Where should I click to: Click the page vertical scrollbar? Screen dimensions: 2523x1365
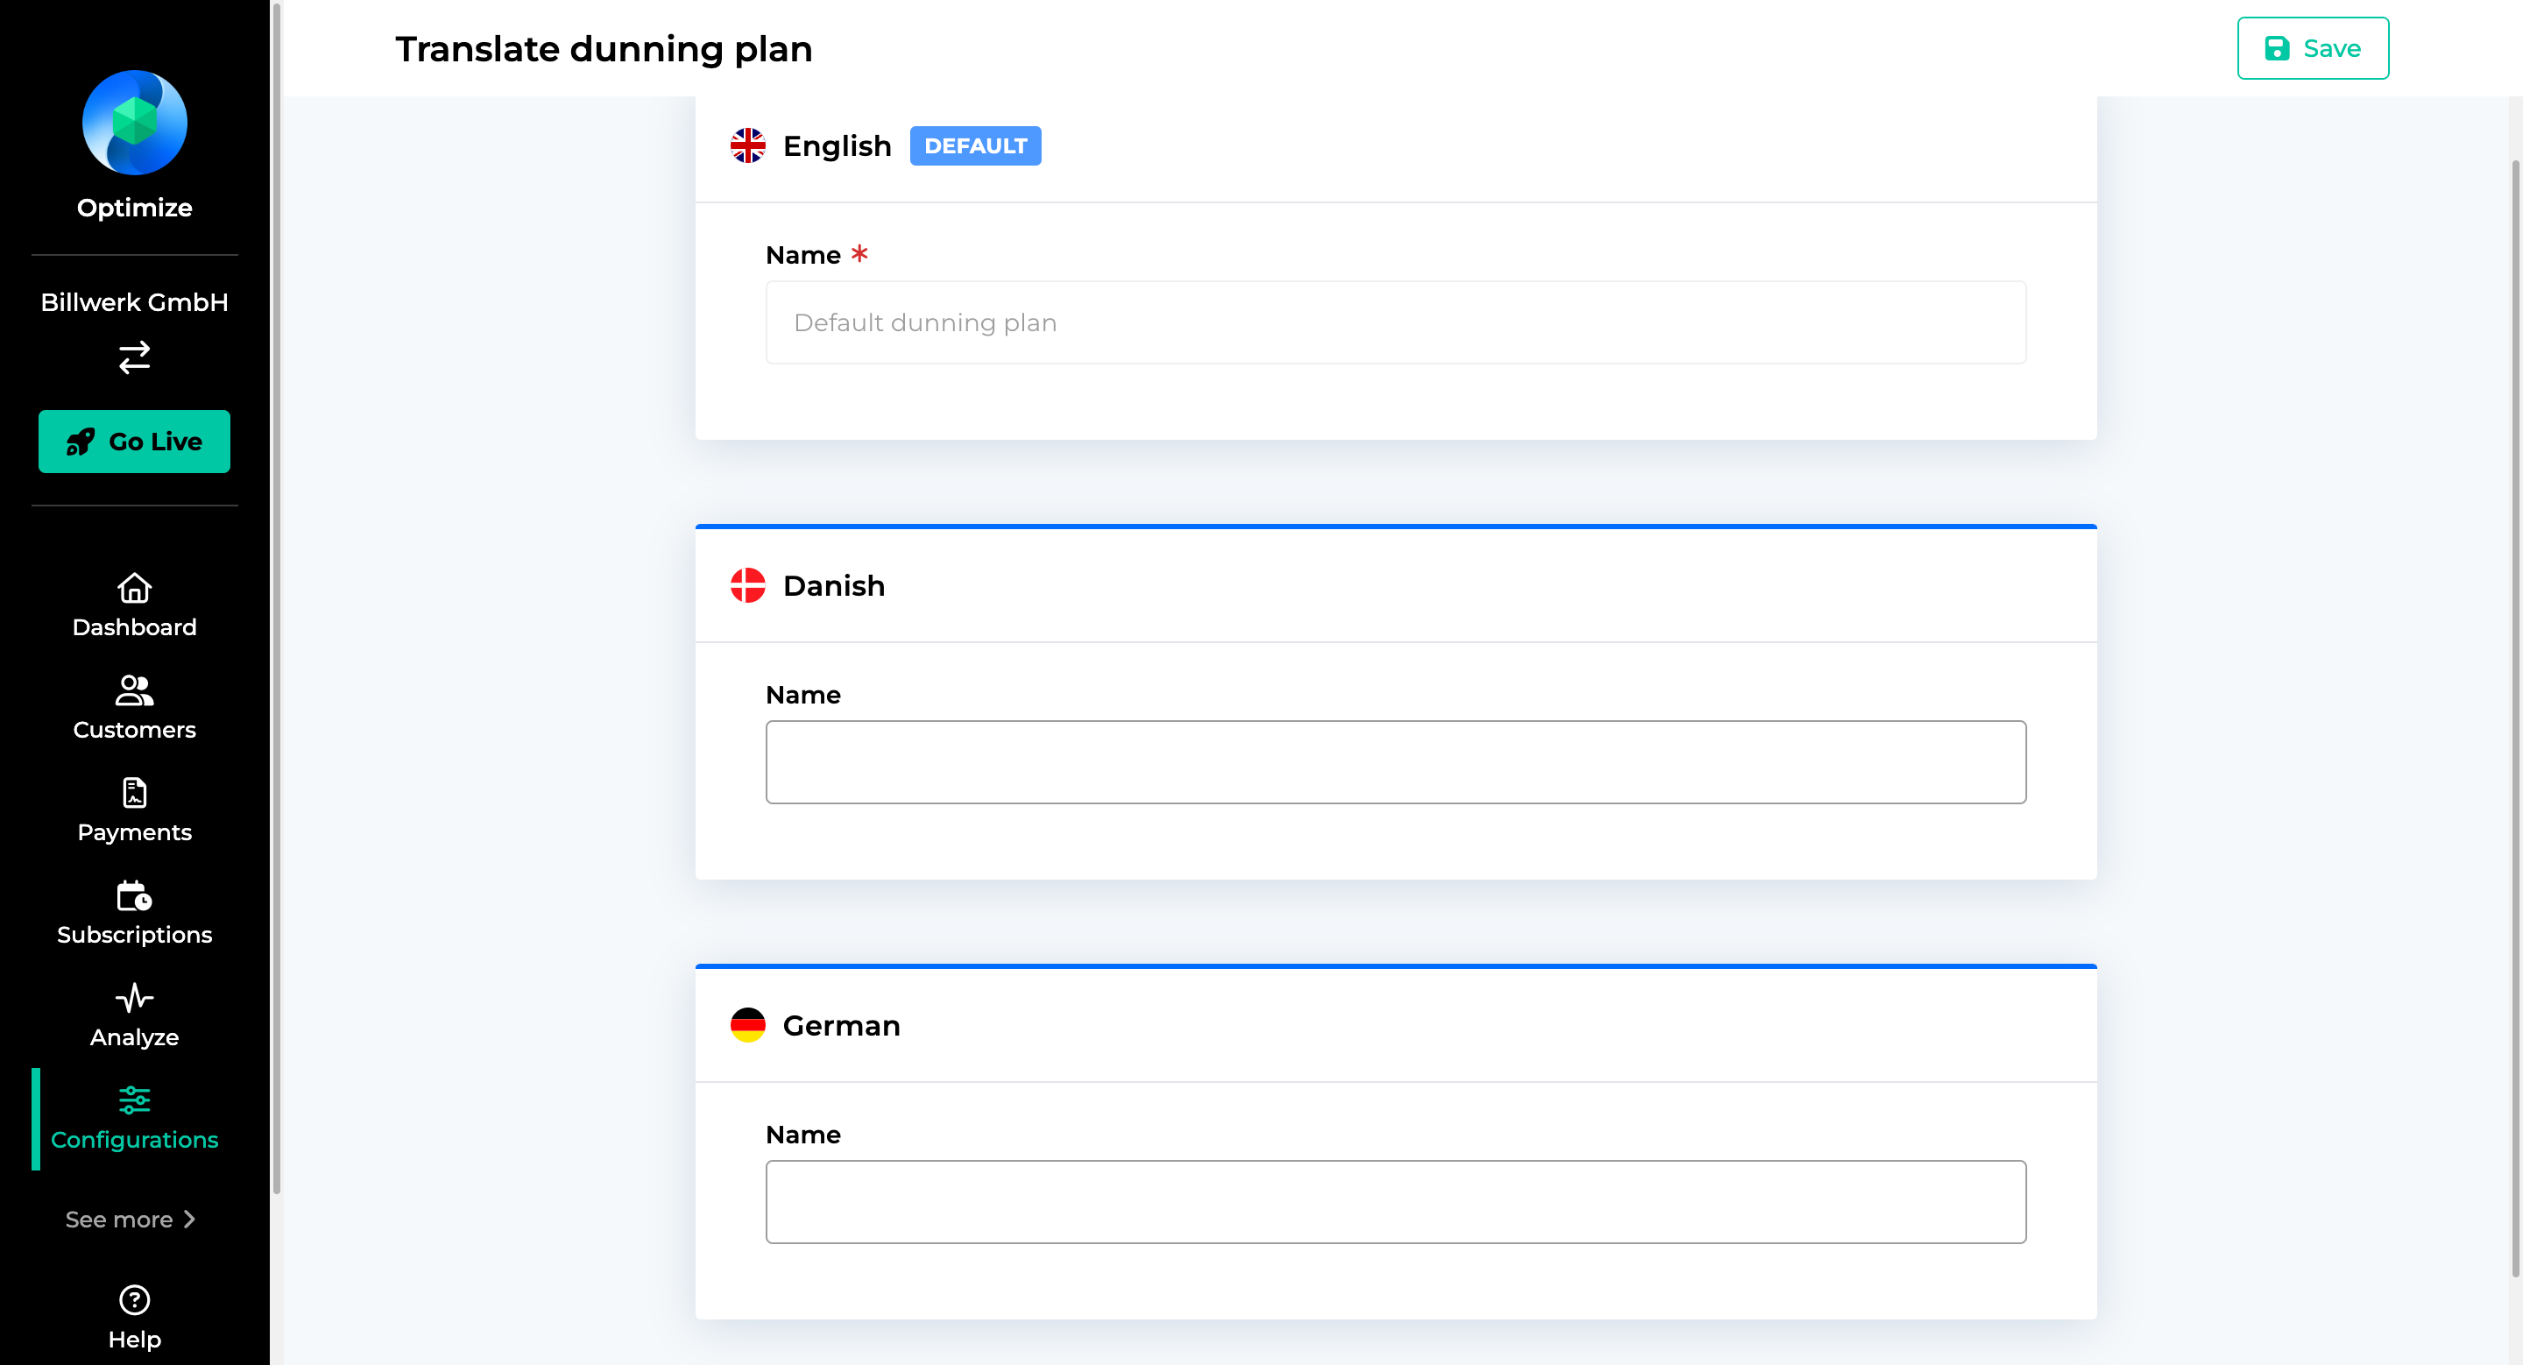[x=2514, y=719]
